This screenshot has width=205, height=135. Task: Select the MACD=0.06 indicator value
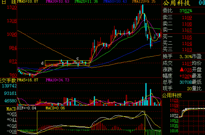pos(55,108)
